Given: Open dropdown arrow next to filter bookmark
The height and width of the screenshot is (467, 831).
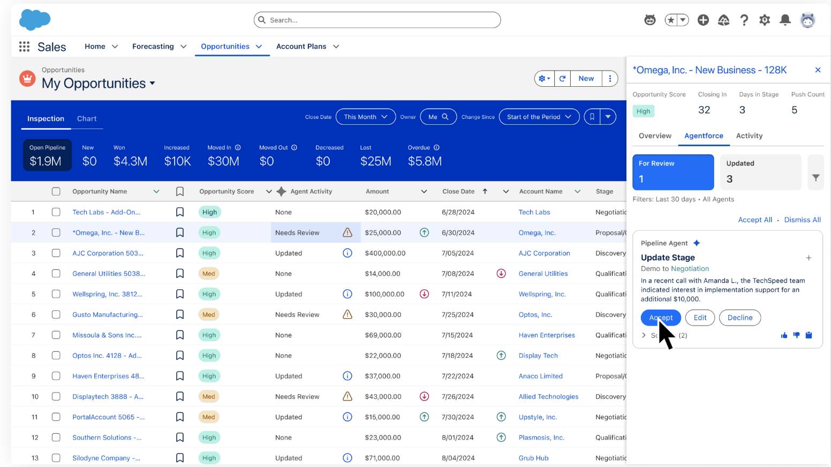Looking at the screenshot, I should (x=608, y=117).
